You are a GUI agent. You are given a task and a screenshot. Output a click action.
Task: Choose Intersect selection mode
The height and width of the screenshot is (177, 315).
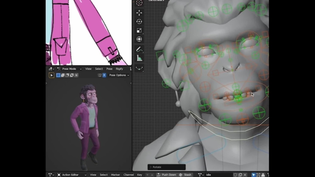click(x=76, y=75)
